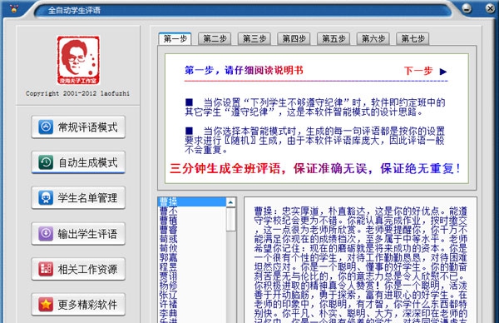Close the 全自动学生评语 window
Image resolution: width=499 pixels, height=323 pixels.
(x=491, y=8)
